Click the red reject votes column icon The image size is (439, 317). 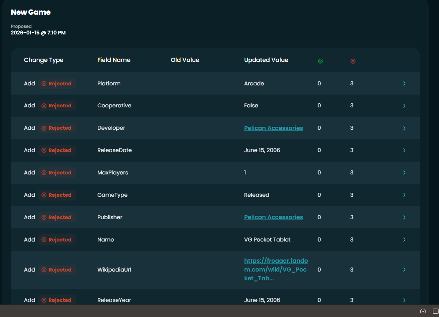tap(353, 61)
